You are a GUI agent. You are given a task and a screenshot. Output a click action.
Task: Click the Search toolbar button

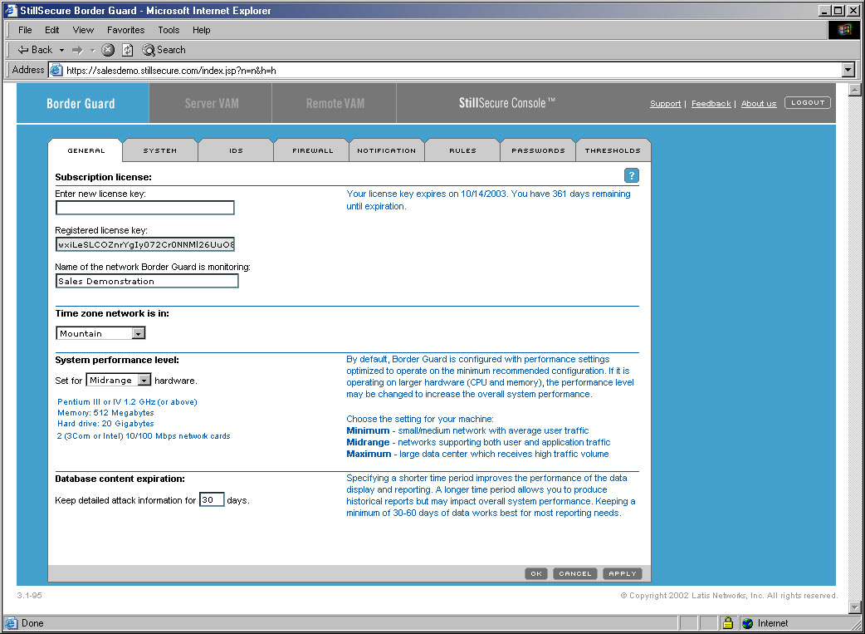pyautogui.click(x=164, y=50)
